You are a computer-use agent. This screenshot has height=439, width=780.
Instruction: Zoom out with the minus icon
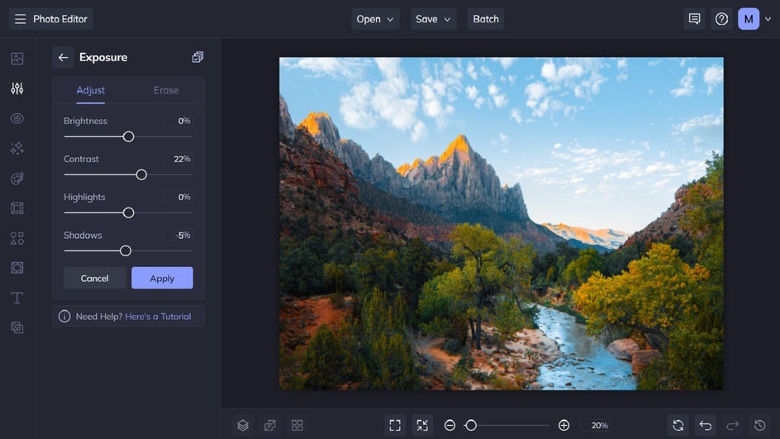449,425
